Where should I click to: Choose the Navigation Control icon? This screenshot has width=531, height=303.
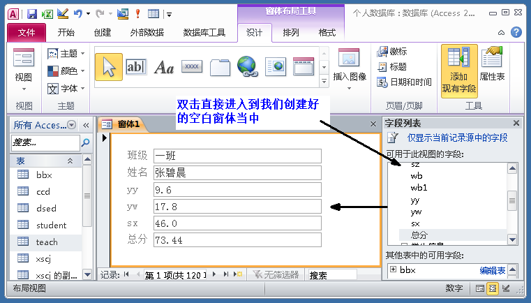pos(304,66)
